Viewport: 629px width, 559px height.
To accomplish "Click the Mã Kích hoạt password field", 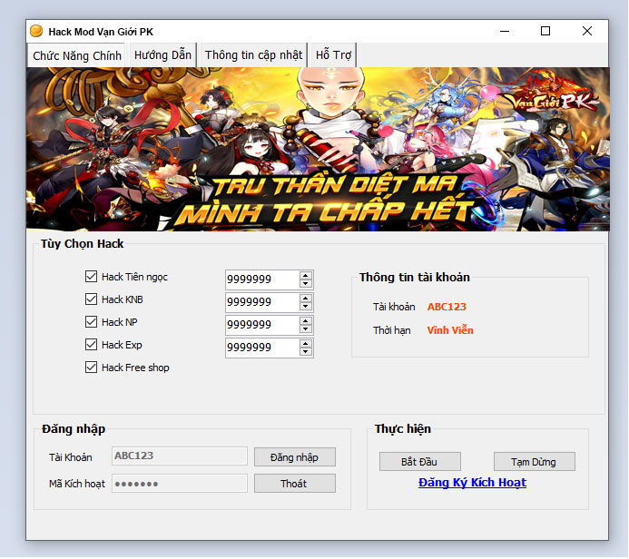I will (180, 483).
